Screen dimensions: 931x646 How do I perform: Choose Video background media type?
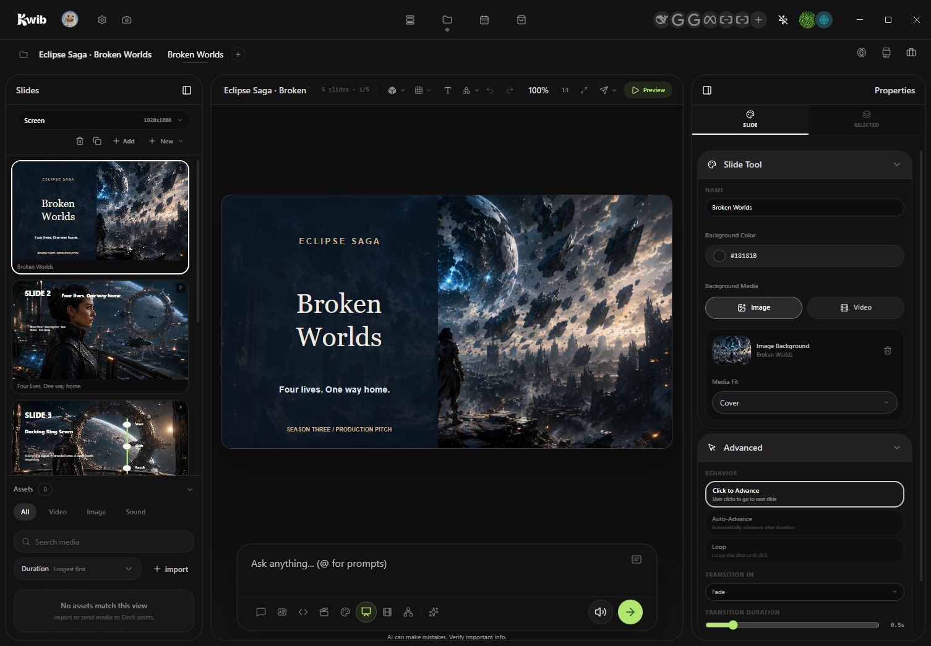coord(856,307)
